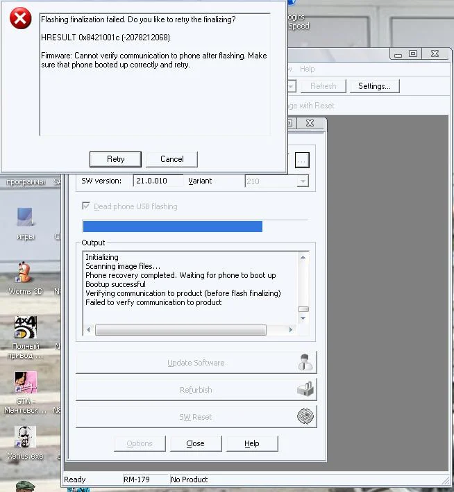This screenshot has height=492, width=454.
Task: Close the main Phoenix window
Action: click(x=435, y=54)
